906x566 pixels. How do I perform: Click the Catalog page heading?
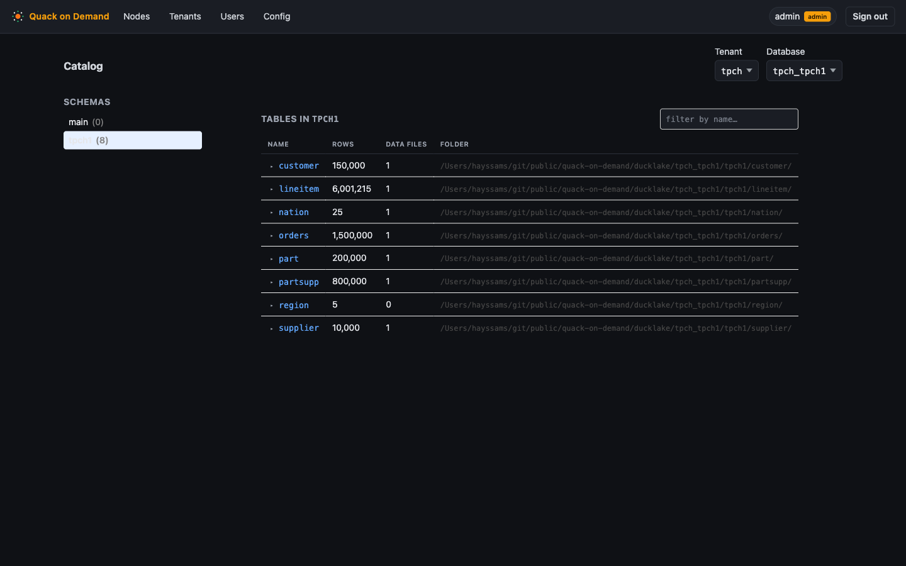point(83,66)
